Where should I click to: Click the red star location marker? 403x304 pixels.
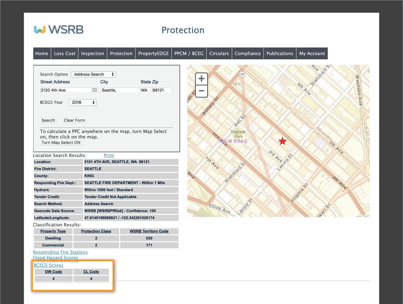pyautogui.click(x=282, y=141)
